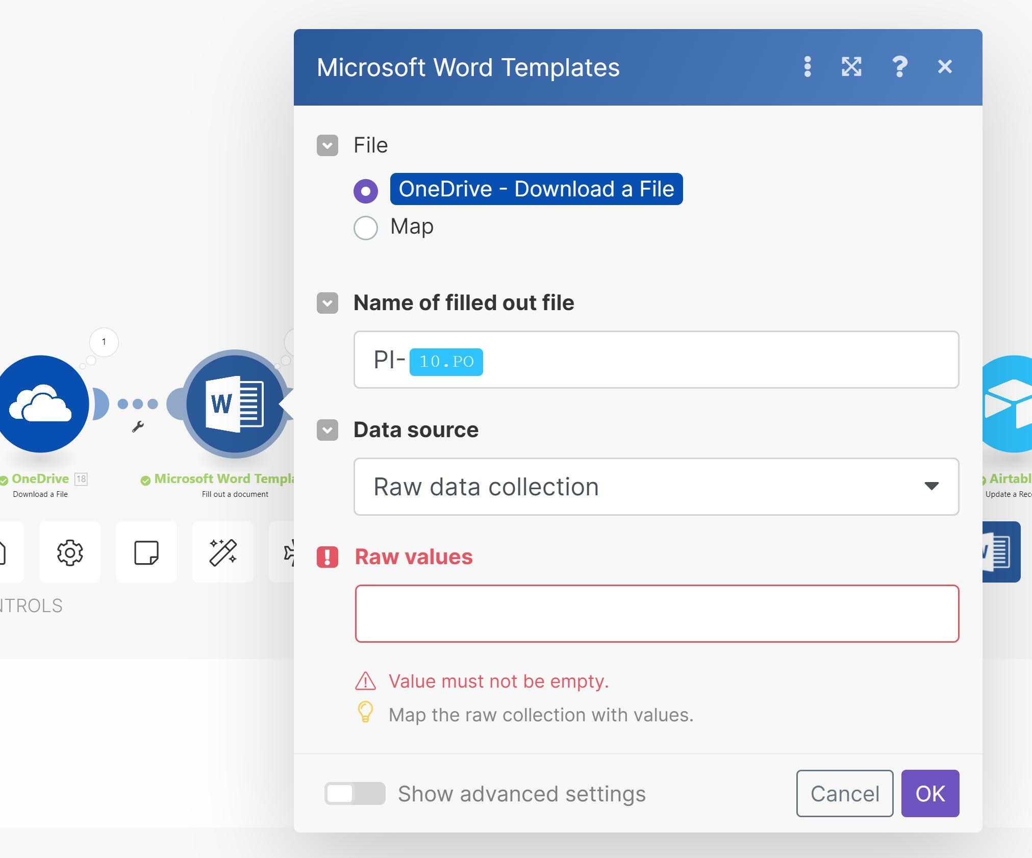This screenshot has height=858, width=1032.
Task: Open help via the question mark icon
Action: tap(899, 67)
